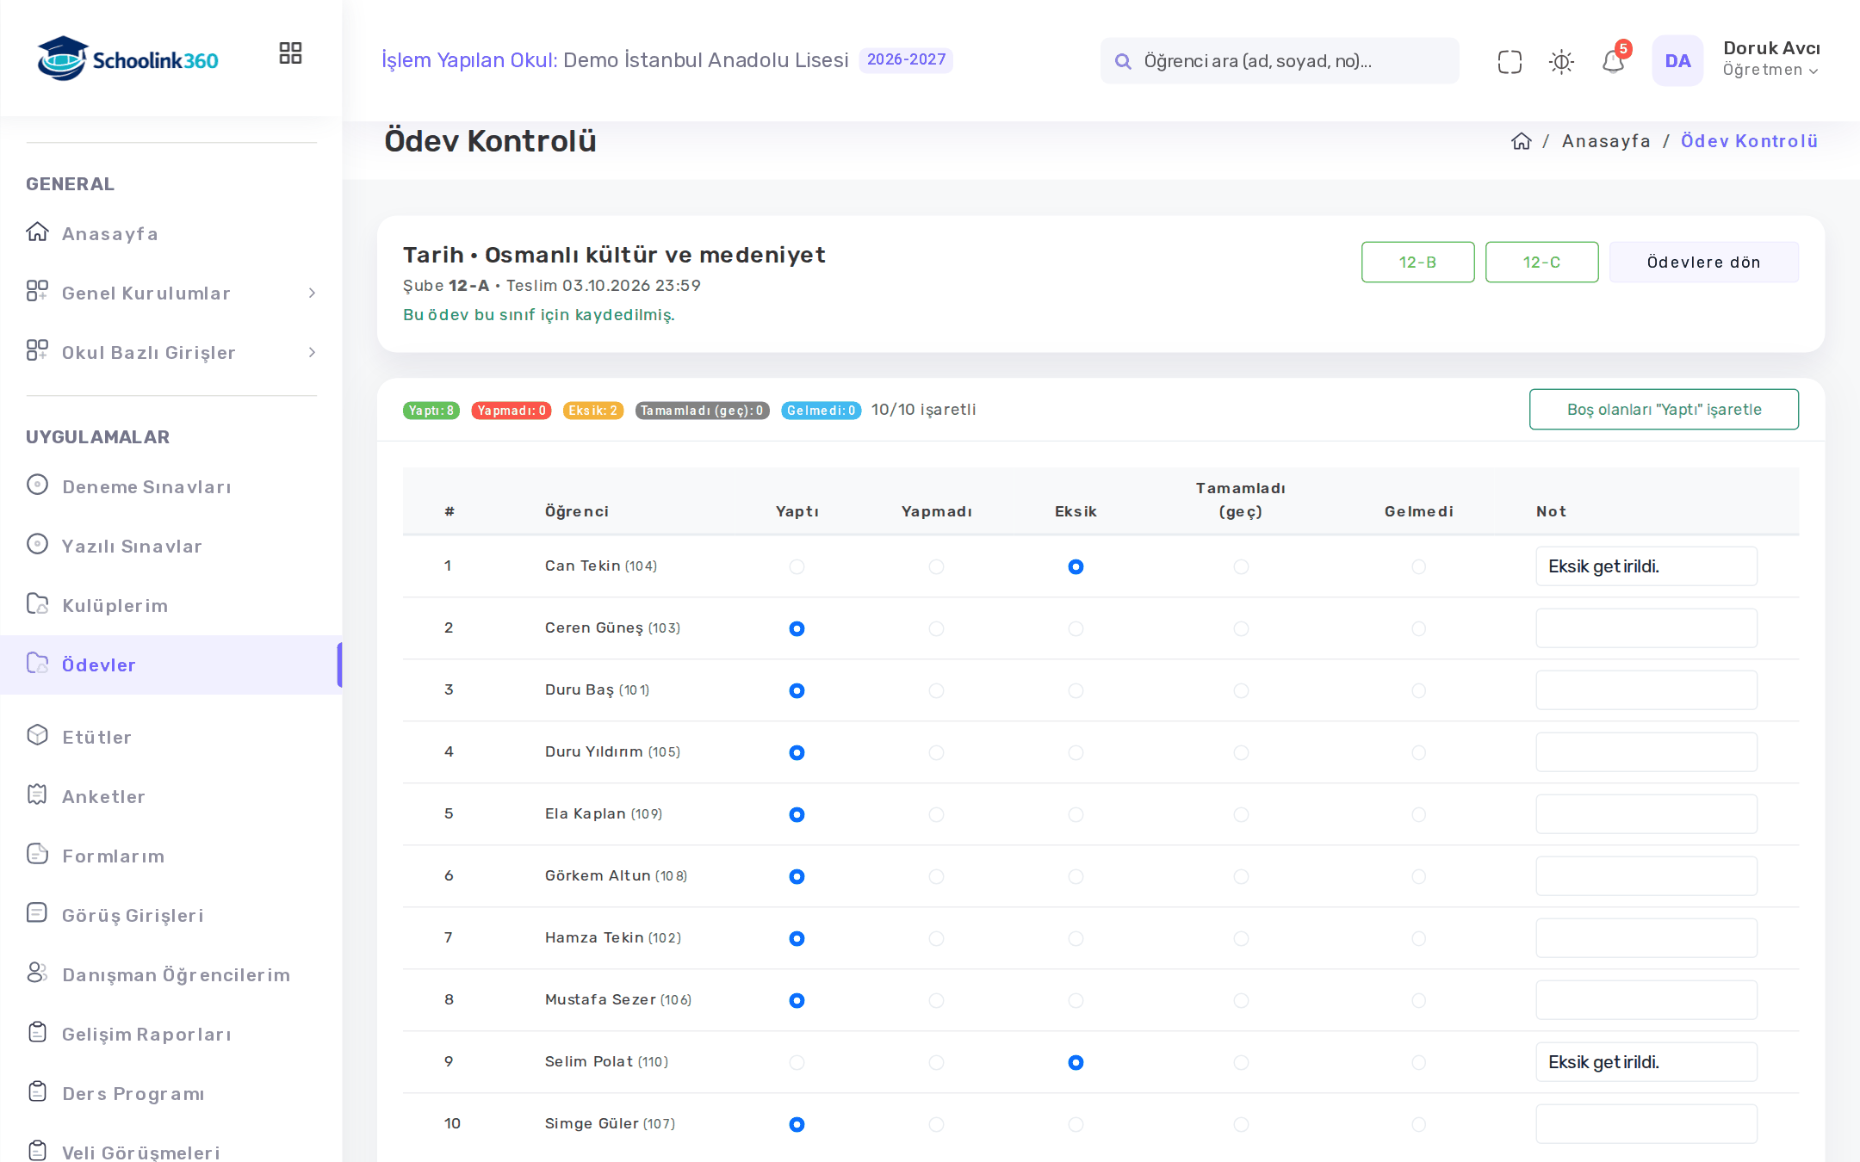Click the green Yaptı: 8 badge
Image resolution: width=1860 pixels, height=1162 pixels.
pos(431,411)
